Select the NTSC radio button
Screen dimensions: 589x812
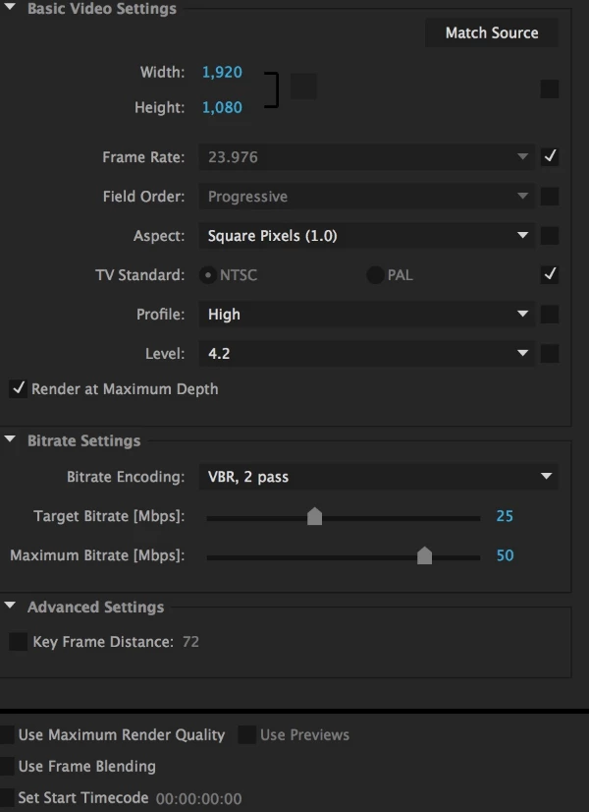(208, 275)
